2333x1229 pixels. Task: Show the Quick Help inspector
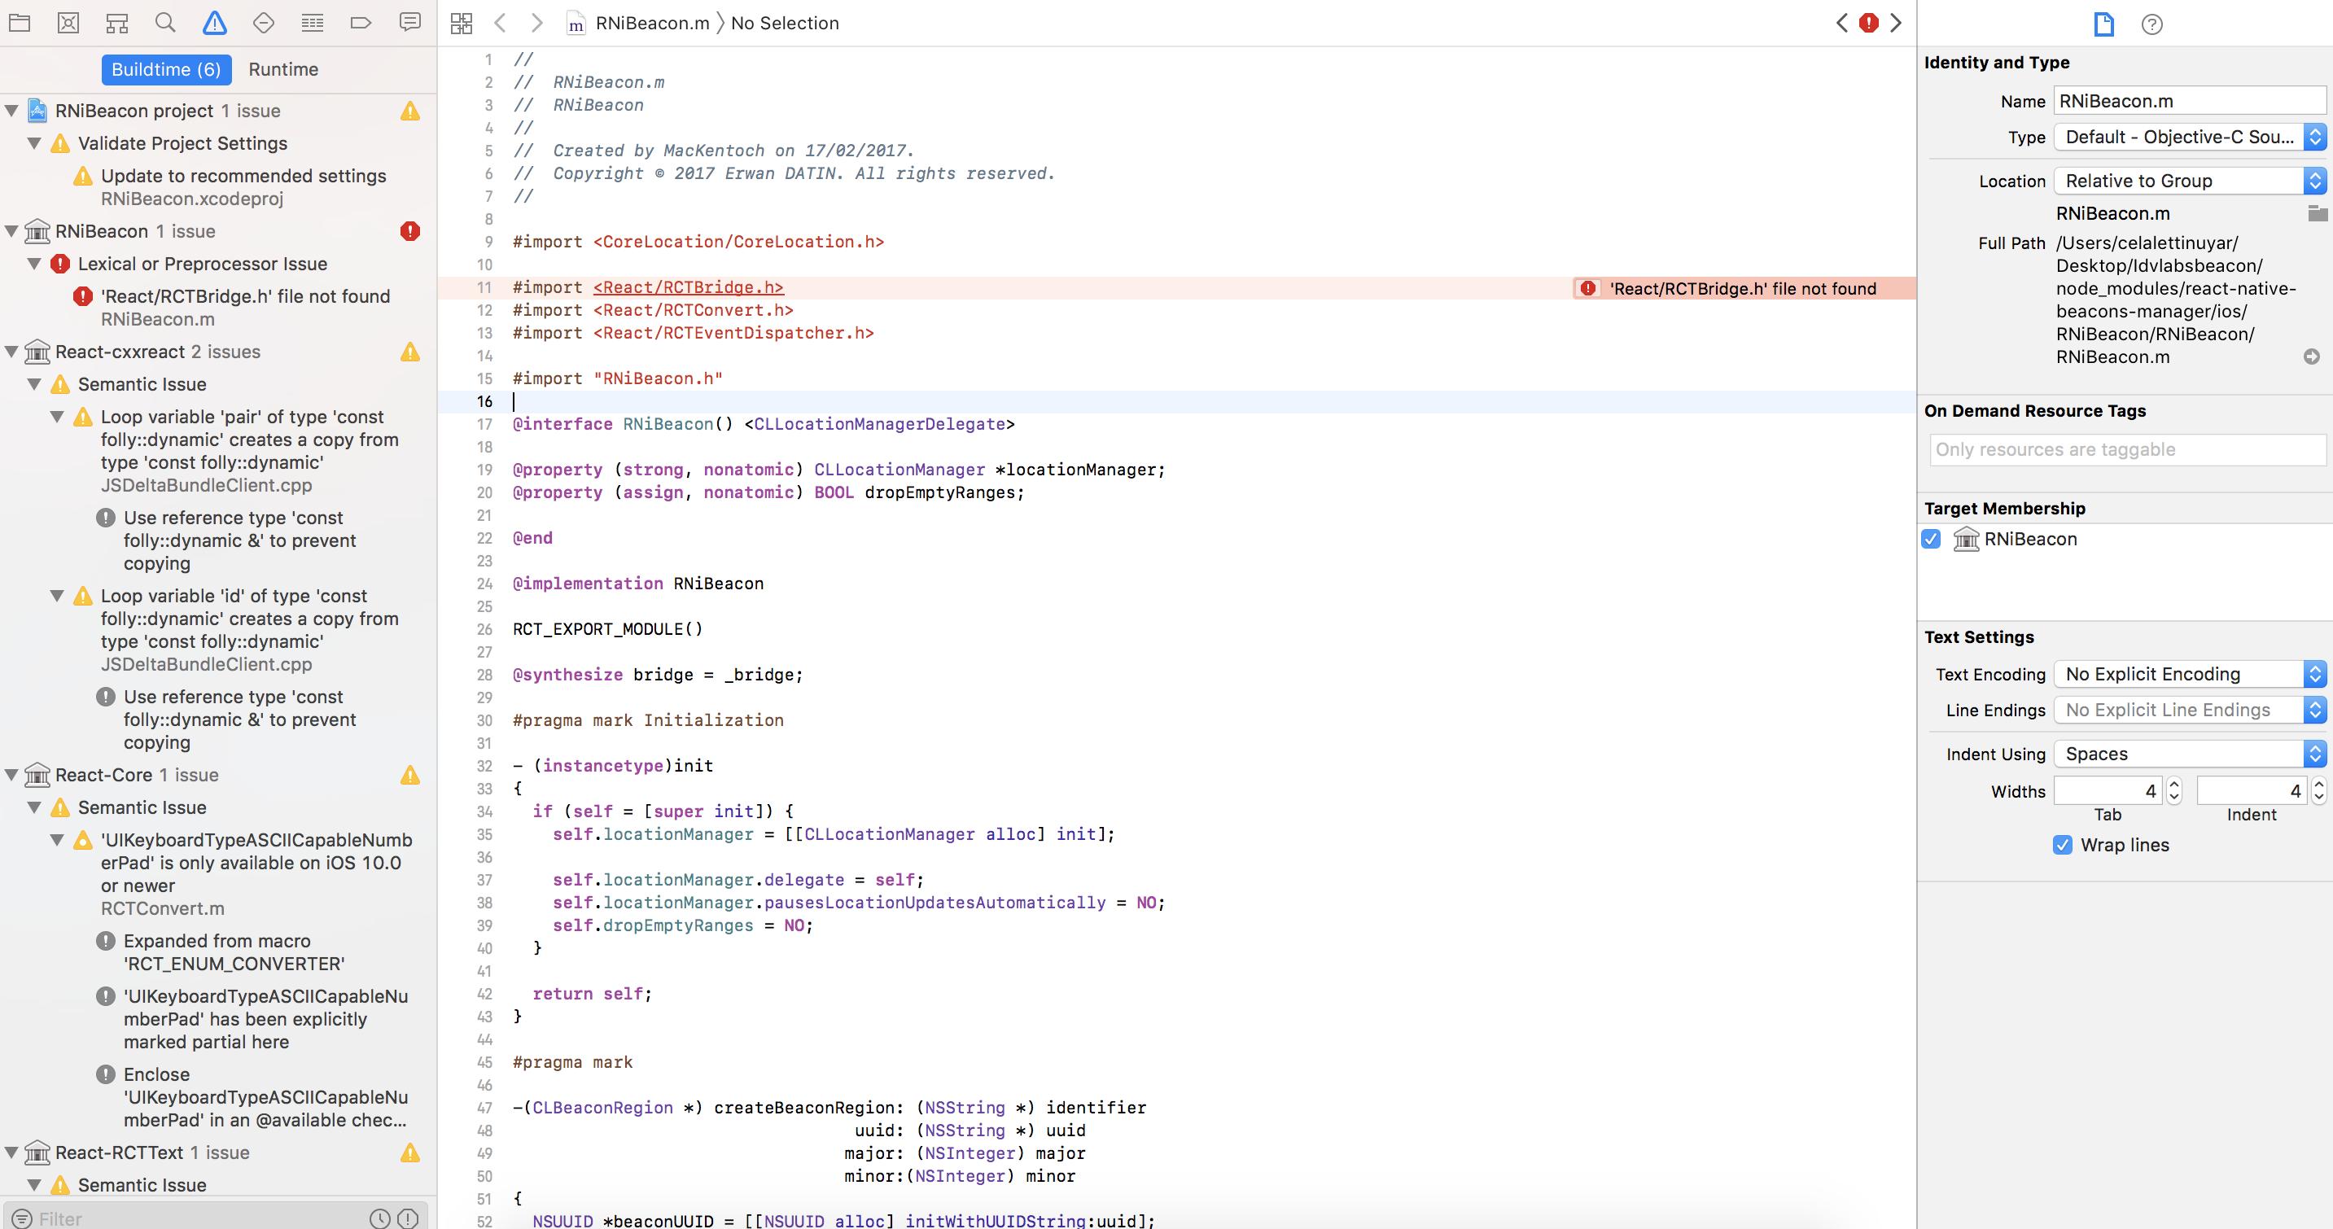click(x=2151, y=24)
